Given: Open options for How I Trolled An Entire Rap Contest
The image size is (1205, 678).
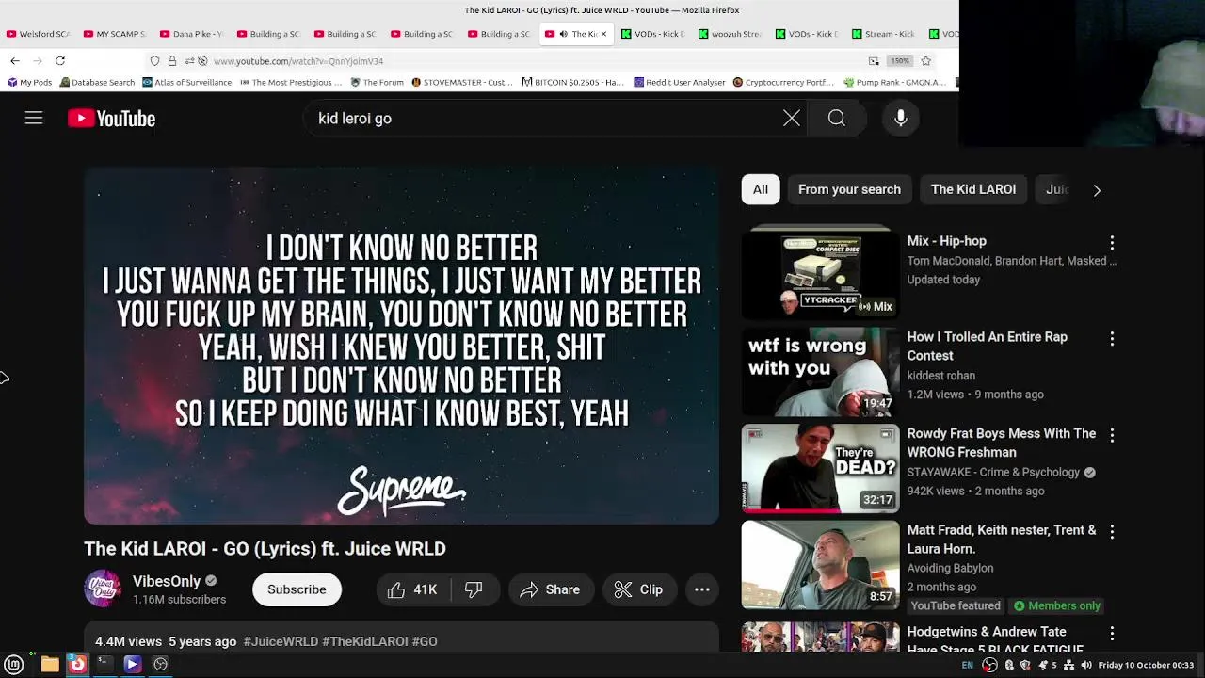Looking at the screenshot, I should coord(1112,338).
